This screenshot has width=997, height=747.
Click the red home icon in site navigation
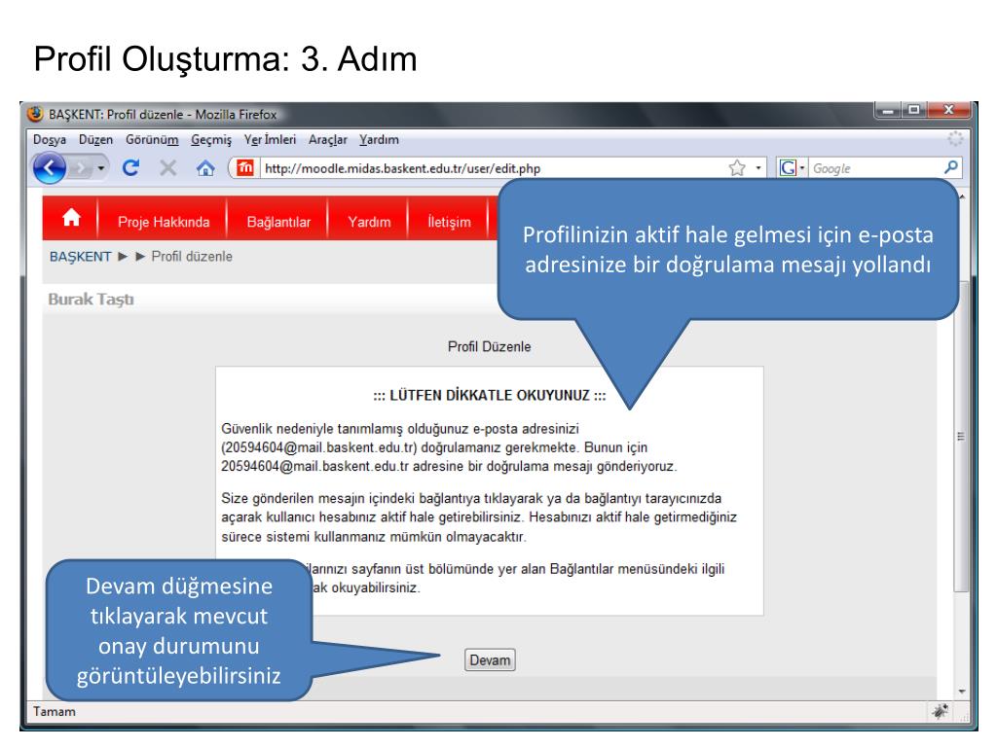71,218
